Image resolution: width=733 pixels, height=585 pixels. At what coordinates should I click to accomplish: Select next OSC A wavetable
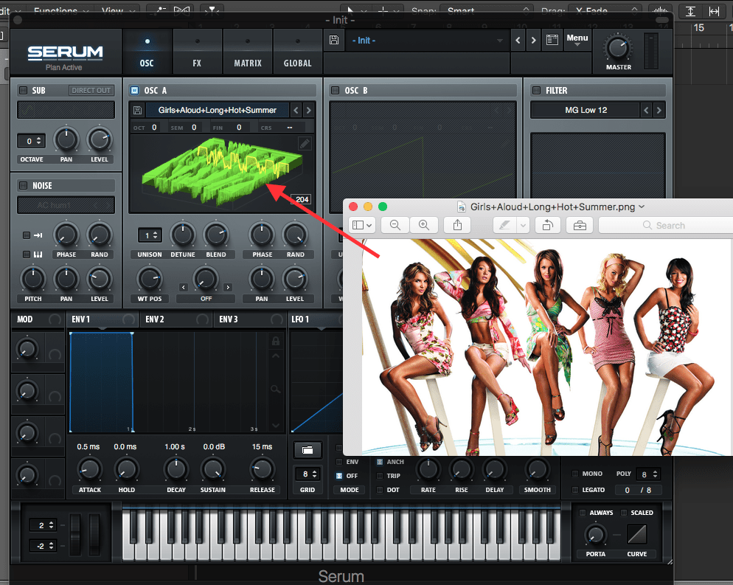click(308, 111)
